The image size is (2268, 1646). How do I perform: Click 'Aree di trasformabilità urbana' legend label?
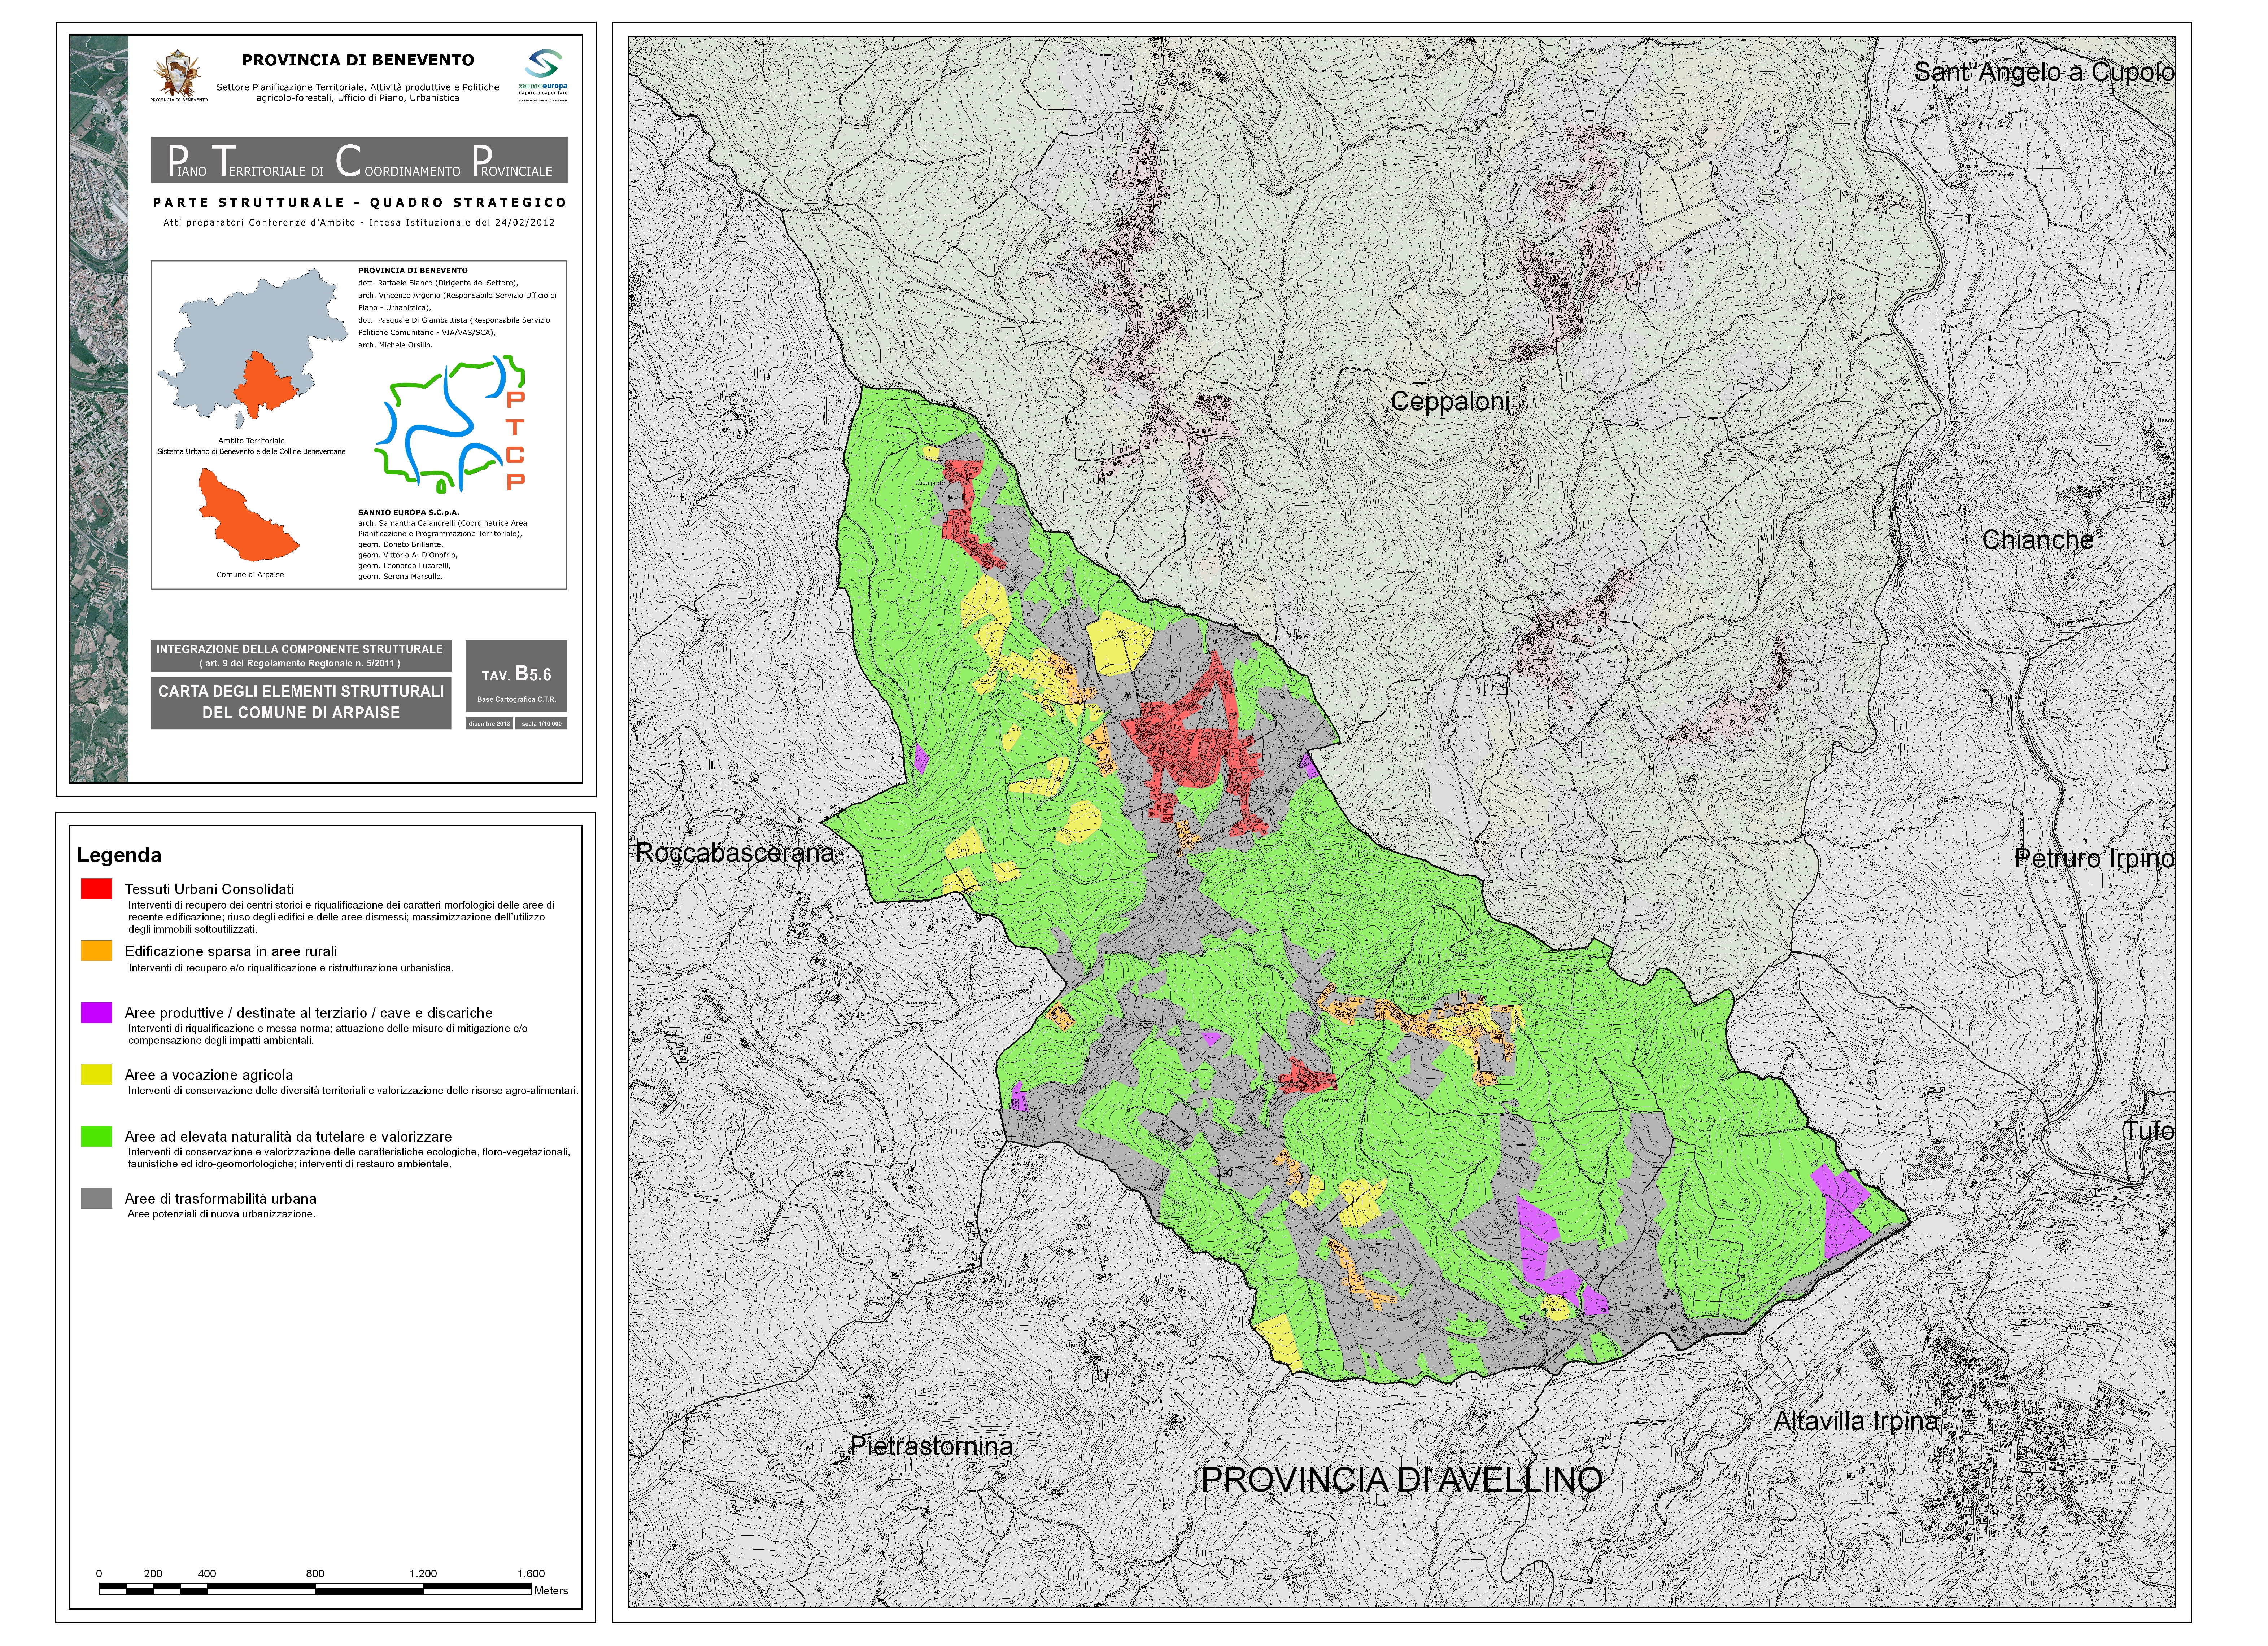click(x=220, y=1199)
